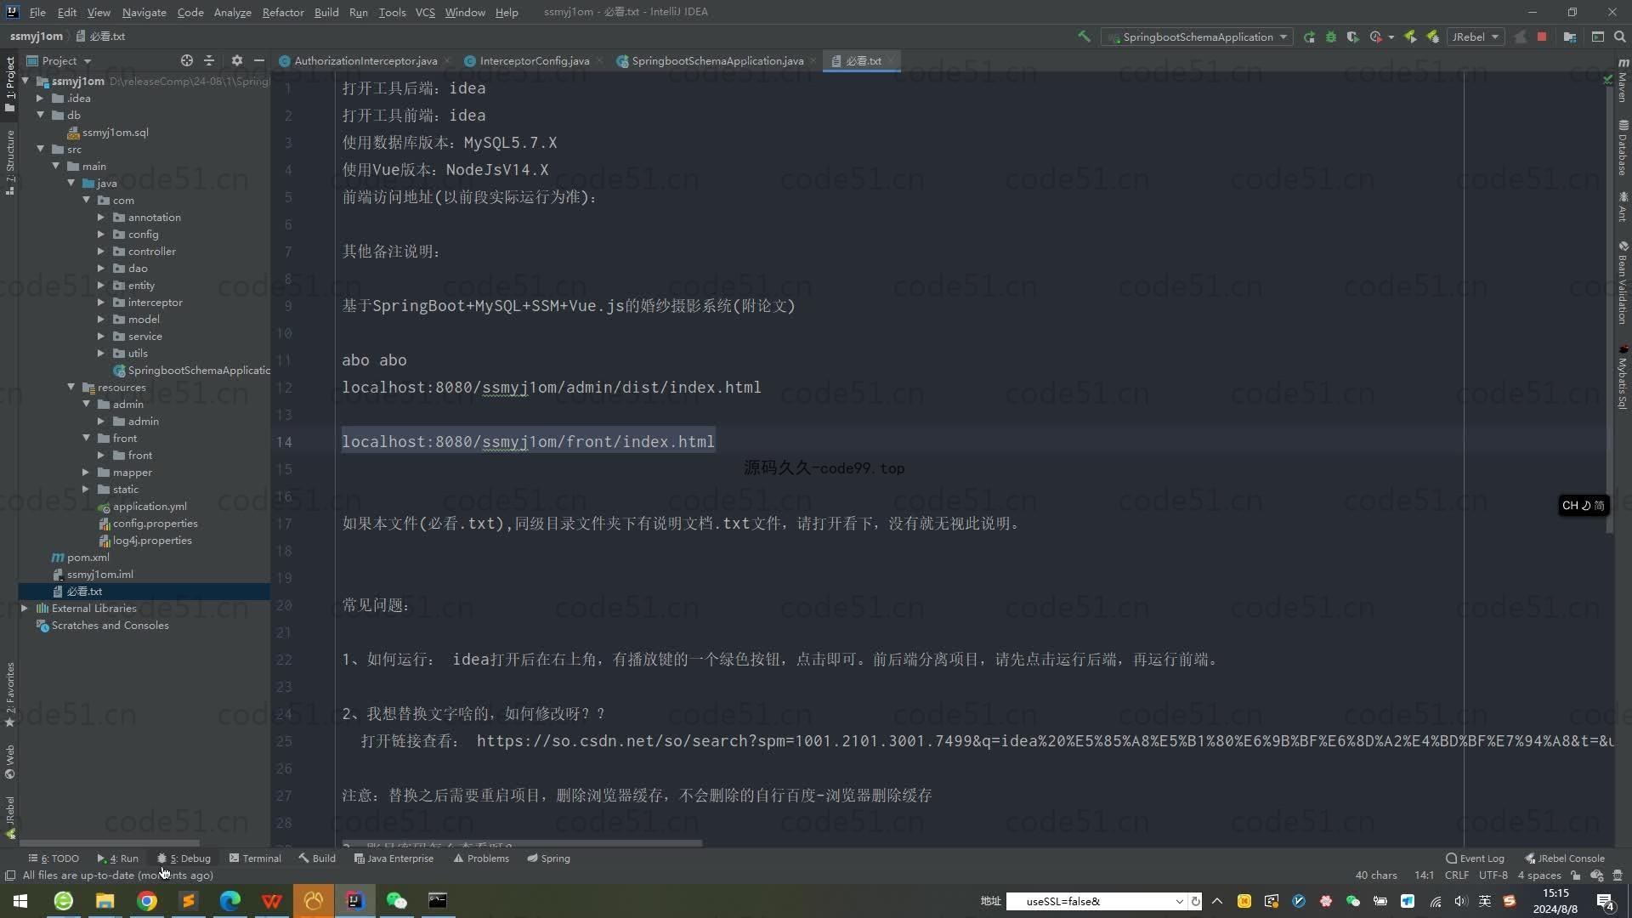
Task: Open the Event Log
Action: (1476, 858)
